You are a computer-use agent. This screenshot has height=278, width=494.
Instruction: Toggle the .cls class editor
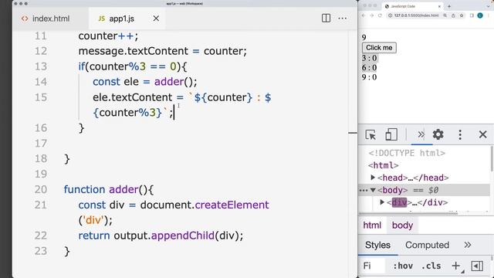(x=431, y=266)
